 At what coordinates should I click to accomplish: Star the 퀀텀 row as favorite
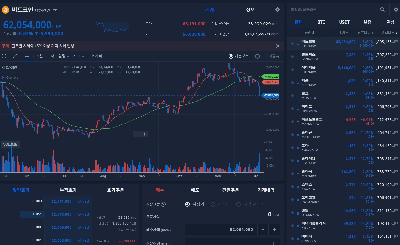pos(292,213)
